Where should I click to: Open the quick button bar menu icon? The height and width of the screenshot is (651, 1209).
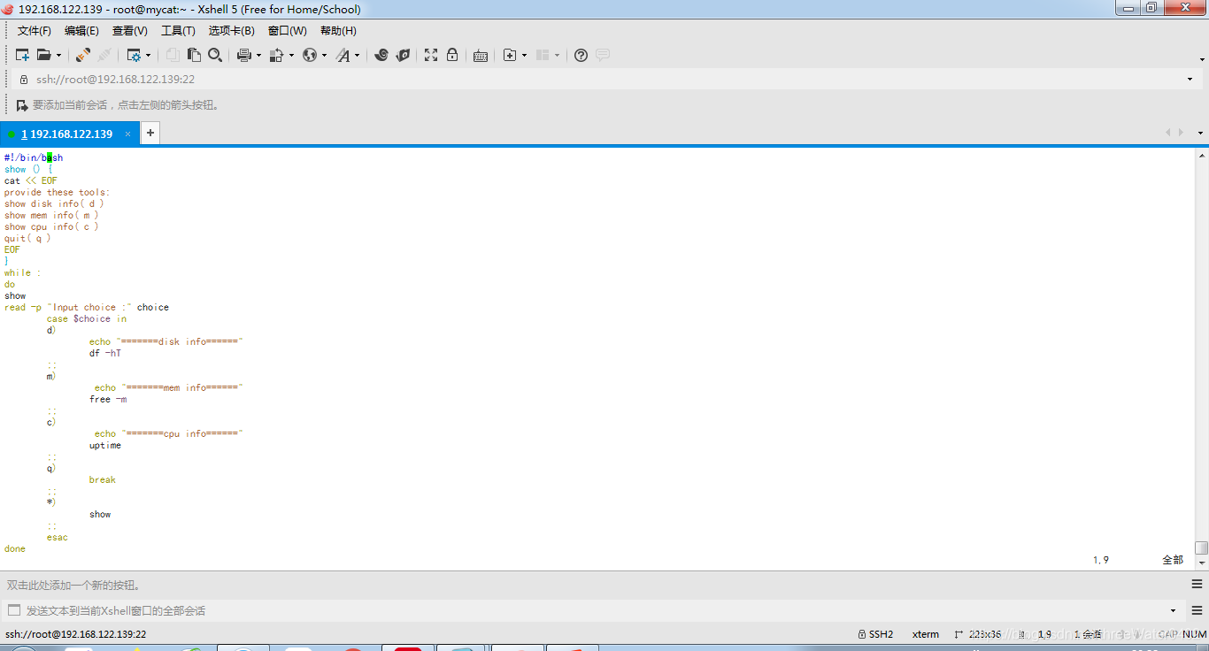click(x=1197, y=584)
